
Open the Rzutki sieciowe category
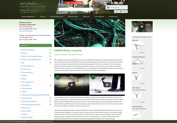(26, 69)
